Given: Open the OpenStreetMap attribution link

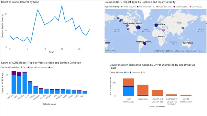Looking at the screenshot, I should tap(191, 51).
